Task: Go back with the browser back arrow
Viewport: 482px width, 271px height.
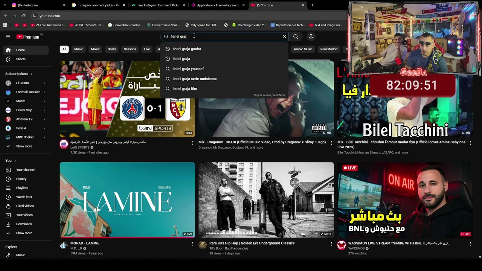Action: [x=6, y=16]
